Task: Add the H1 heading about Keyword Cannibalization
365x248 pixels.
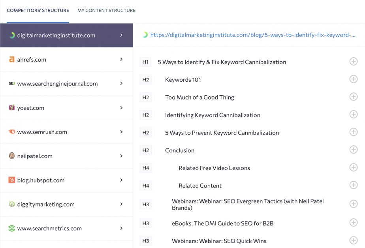Action: (x=354, y=62)
